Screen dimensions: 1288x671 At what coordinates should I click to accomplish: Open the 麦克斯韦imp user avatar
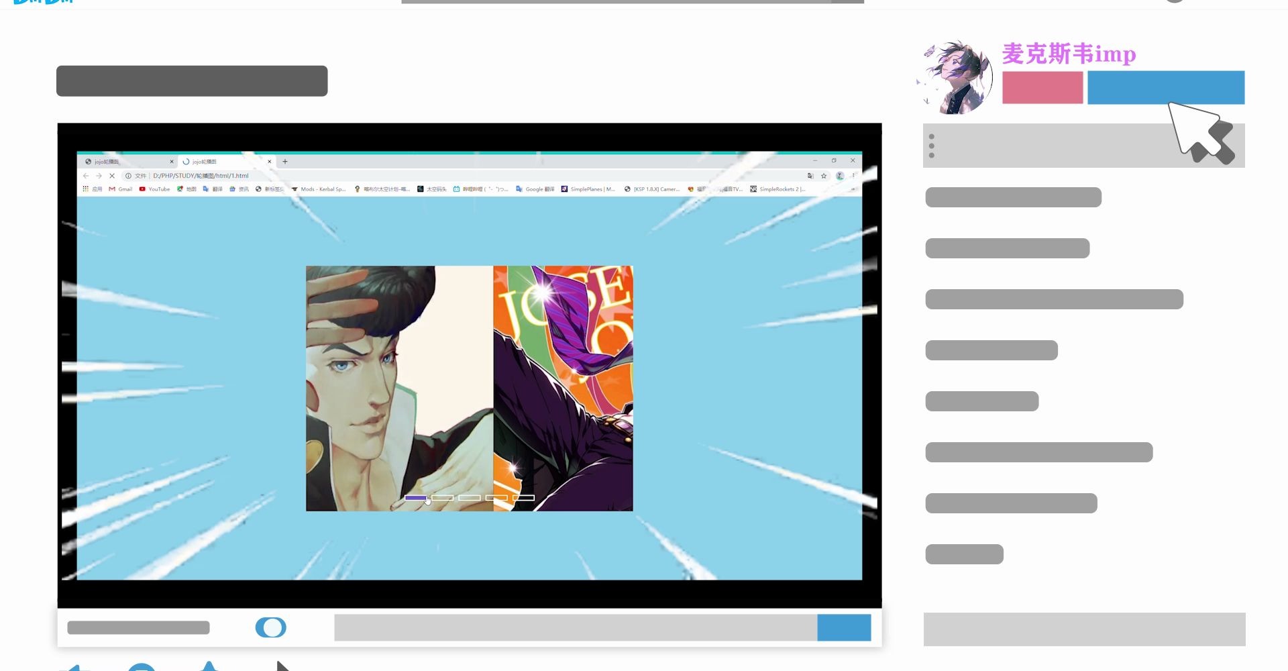957,77
